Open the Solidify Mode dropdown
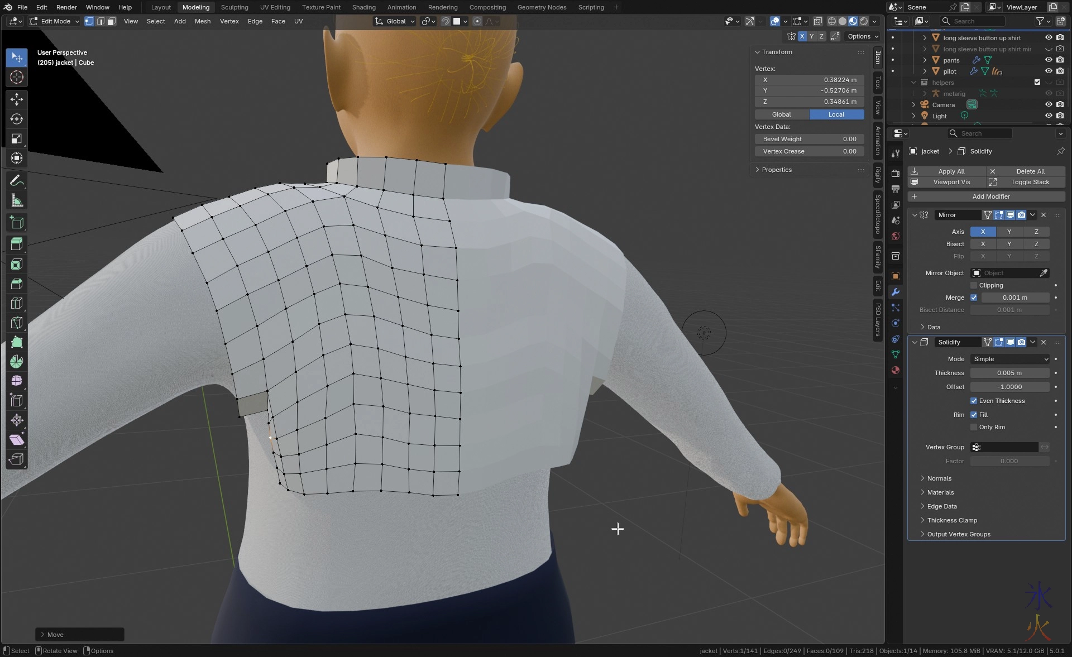This screenshot has height=657, width=1072. point(1009,359)
